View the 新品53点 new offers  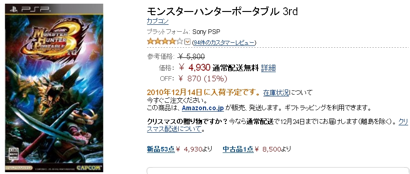point(160,149)
